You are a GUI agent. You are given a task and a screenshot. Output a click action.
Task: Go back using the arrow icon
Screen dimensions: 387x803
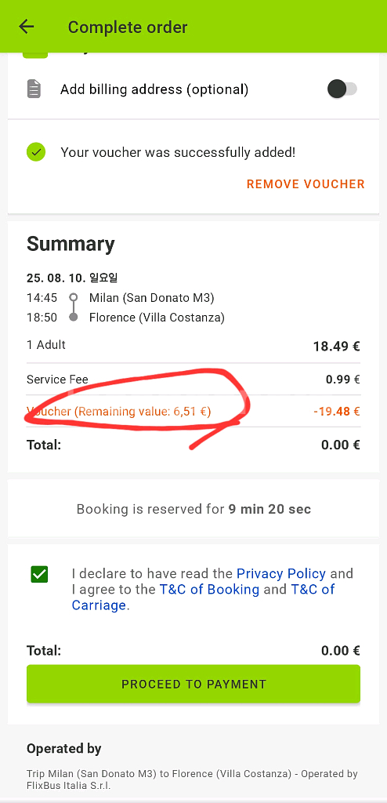26,27
